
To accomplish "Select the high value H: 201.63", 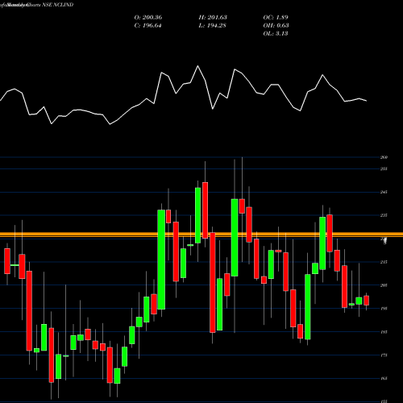I will click(x=213, y=18).
